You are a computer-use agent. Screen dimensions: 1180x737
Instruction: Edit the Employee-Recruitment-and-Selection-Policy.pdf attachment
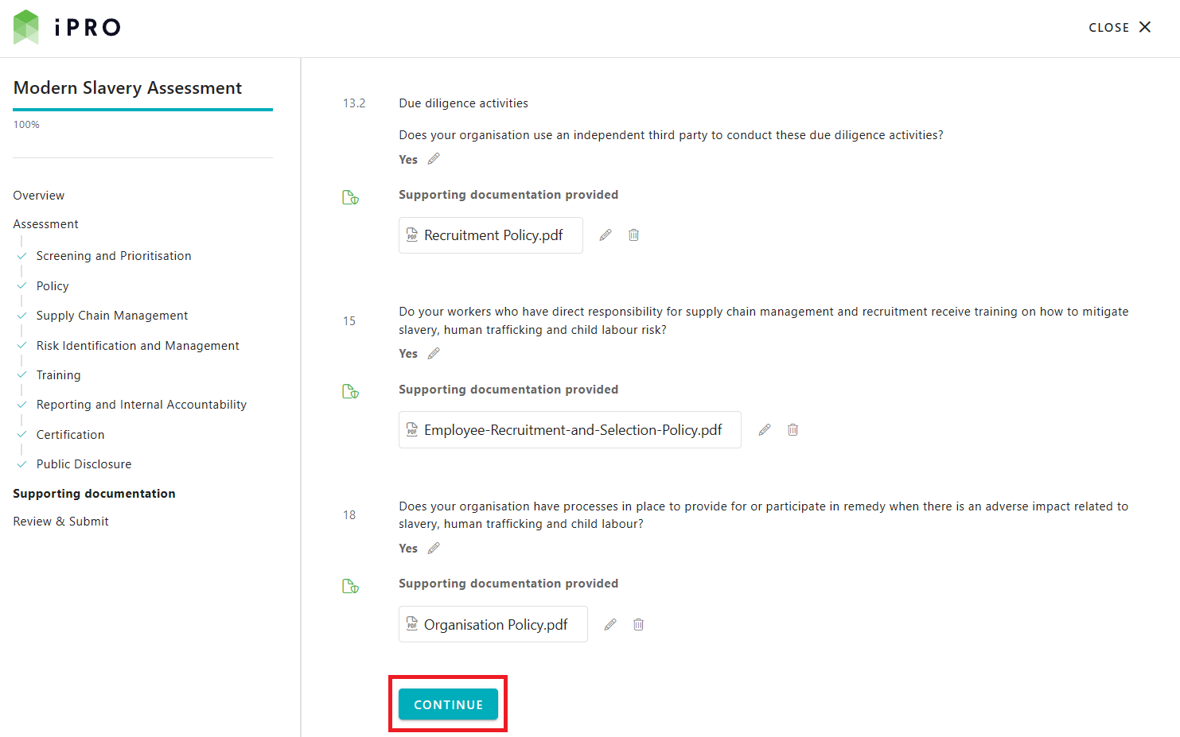click(x=765, y=430)
